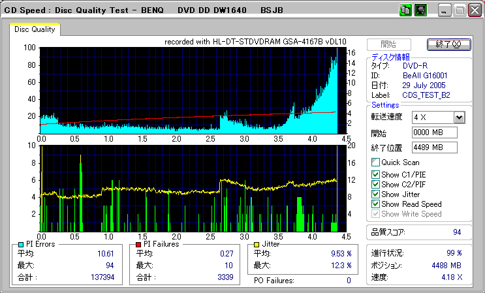The width and height of the screenshot is (485, 293).
Task: Click the 終了位置 field showing 4489 MB
Action: [x=435, y=147]
